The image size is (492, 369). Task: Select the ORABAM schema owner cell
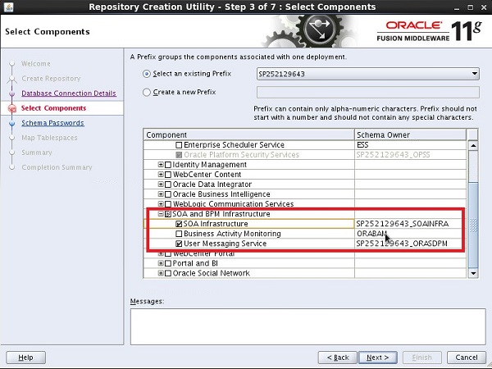pos(411,234)
